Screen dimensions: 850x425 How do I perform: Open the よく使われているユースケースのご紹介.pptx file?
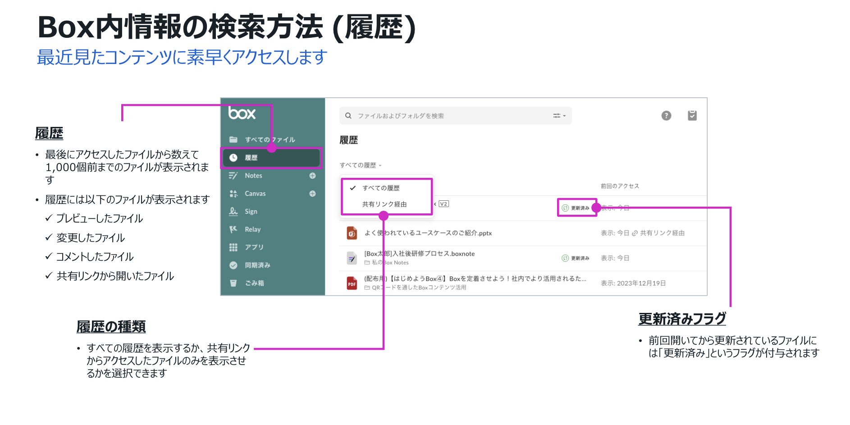click(428, 233)
